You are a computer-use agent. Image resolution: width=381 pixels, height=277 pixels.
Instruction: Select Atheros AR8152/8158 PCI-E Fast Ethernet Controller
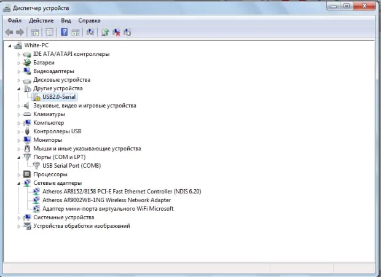point(122,191)
